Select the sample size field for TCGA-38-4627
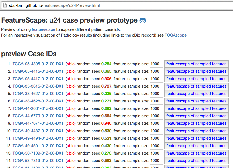233x168 pixels. (156, 94)
